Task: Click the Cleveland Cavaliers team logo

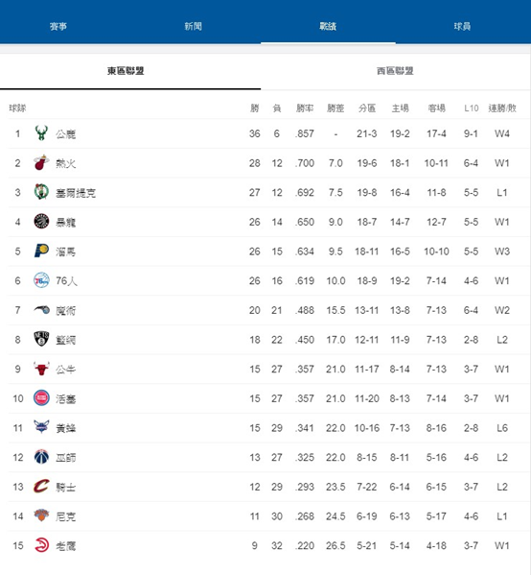Action: pyautogui.click(x=41, y=487)
